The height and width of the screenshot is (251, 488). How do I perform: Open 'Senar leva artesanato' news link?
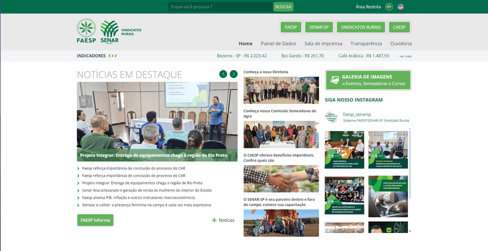pyautogui.click(x=147, y=190)
